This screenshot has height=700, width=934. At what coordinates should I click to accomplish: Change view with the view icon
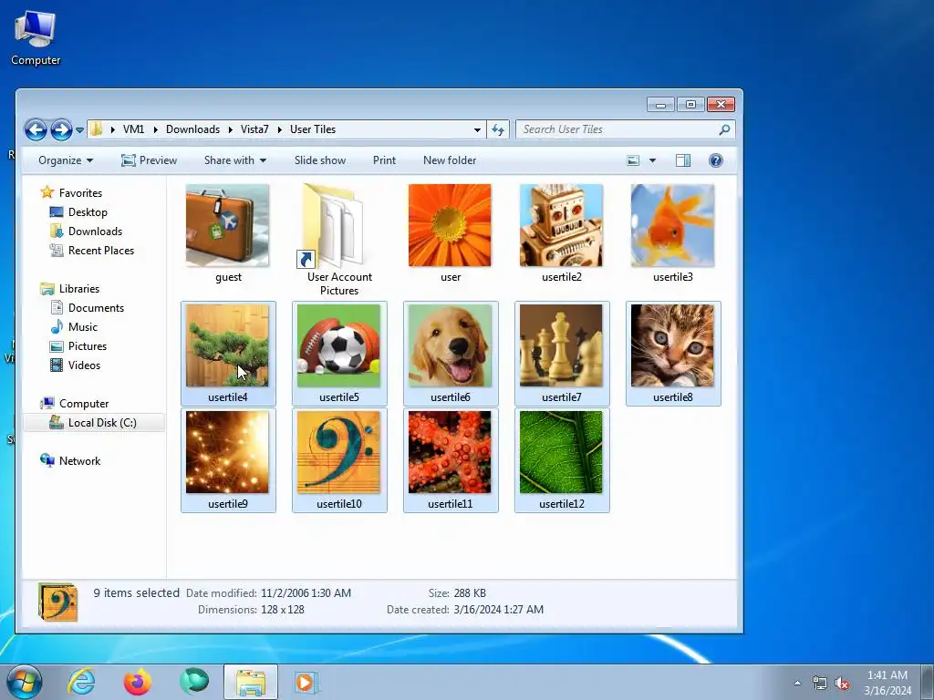[x=633, y=160]
